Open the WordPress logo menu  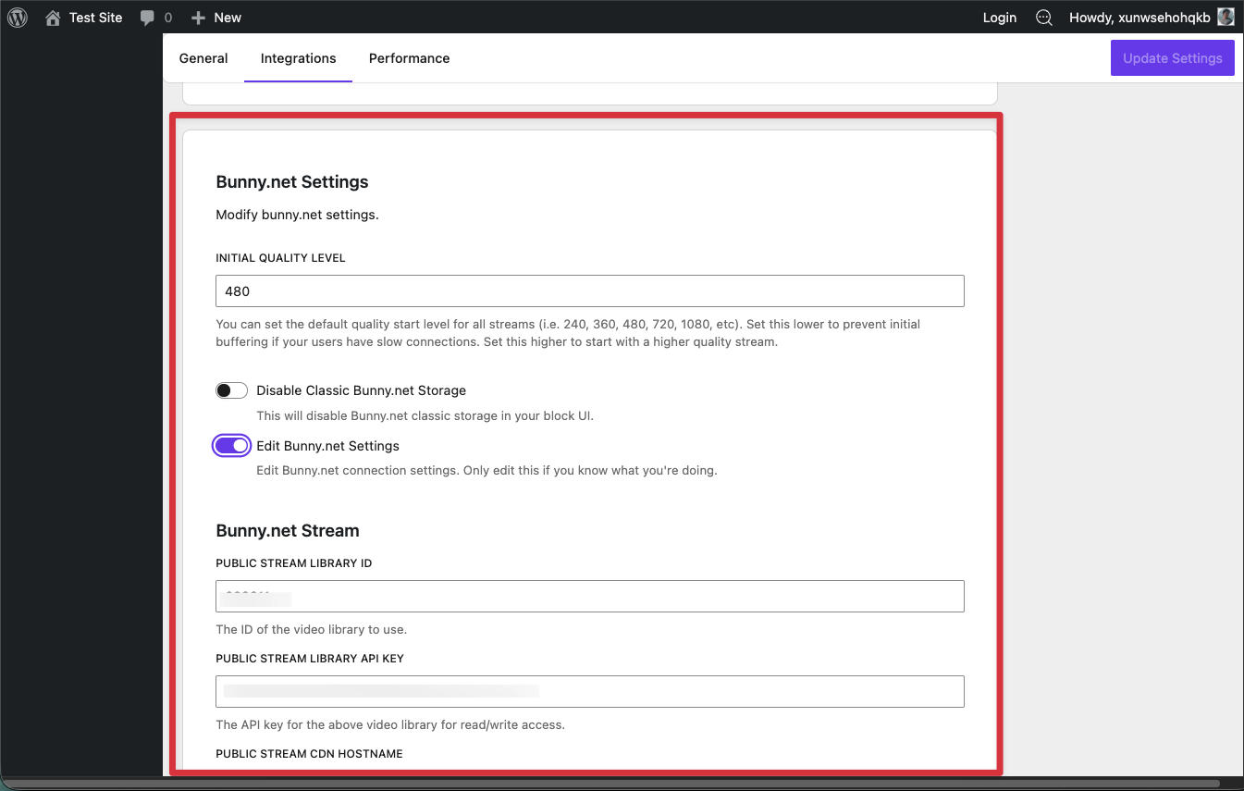18,18
